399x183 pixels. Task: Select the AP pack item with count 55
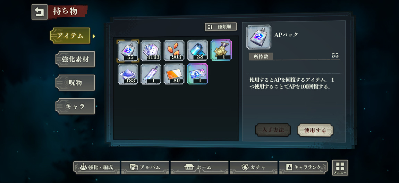click(128, 51)
